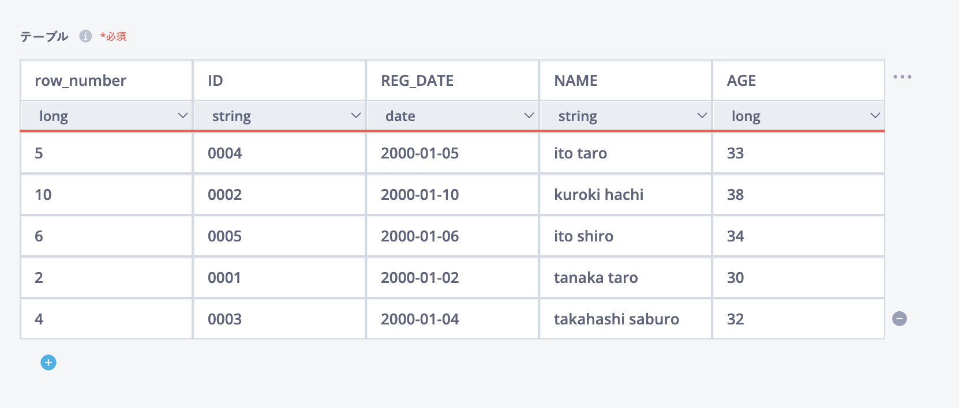Expand the AGE column long type dropdown
The image size is (959, 408).
pyautogui.click(x=799, y=116)
